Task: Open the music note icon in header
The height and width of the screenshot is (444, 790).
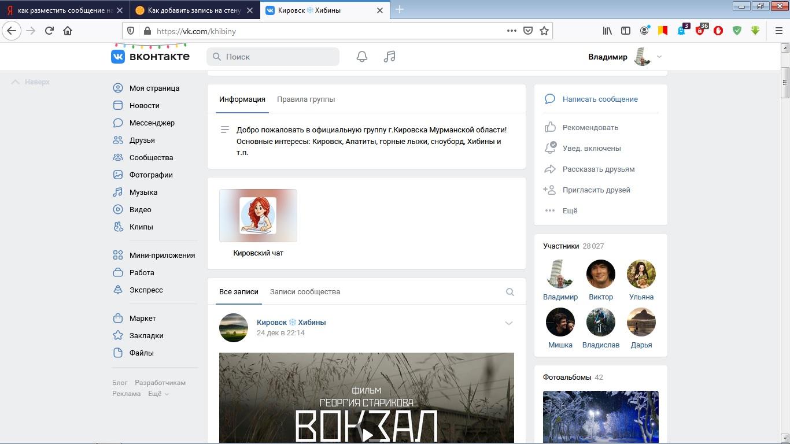Action: click(389, 57)
